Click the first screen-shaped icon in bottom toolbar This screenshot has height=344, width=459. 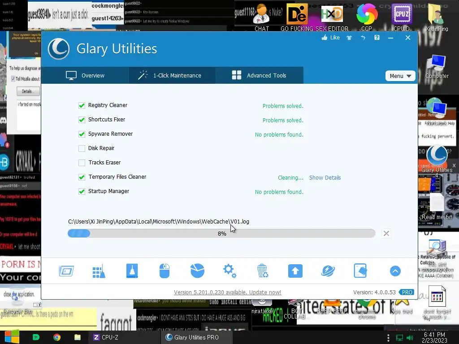[x=66, y=271]
